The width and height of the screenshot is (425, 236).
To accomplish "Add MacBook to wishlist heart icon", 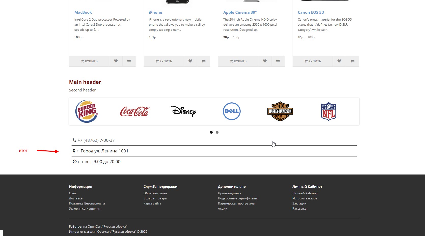I will point(116,61).
